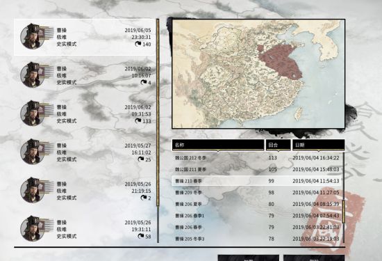Viewport: 382px width, 261px height.
Task: Click date 2019/06/03 22:19:03 in the table
Action: (316, 239)
